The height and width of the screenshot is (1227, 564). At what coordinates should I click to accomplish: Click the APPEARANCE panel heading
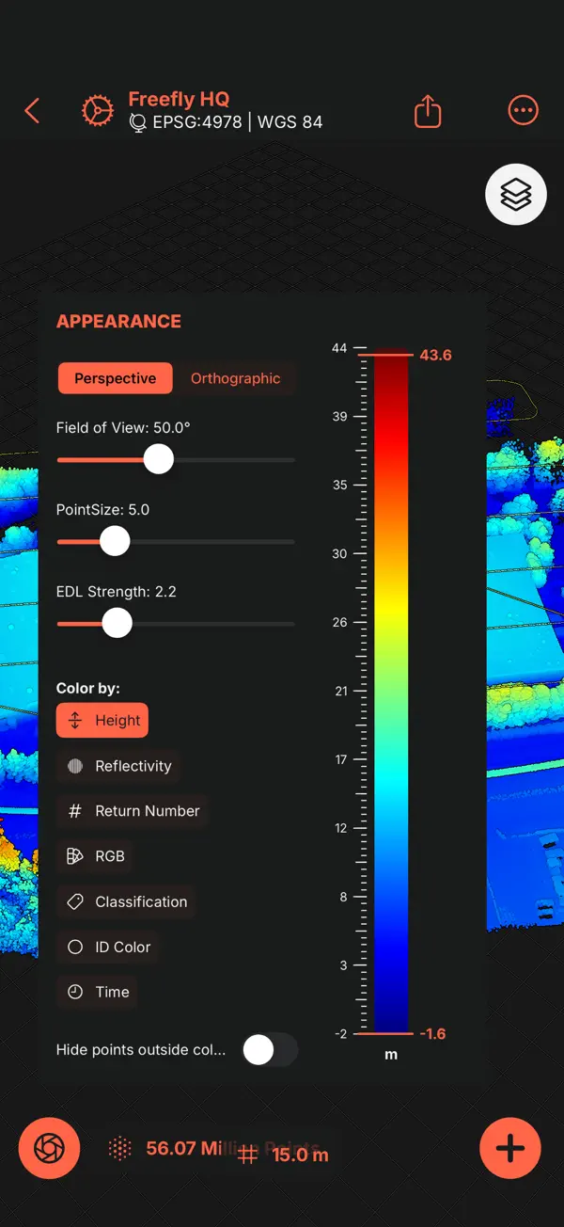tap(118, 321)
